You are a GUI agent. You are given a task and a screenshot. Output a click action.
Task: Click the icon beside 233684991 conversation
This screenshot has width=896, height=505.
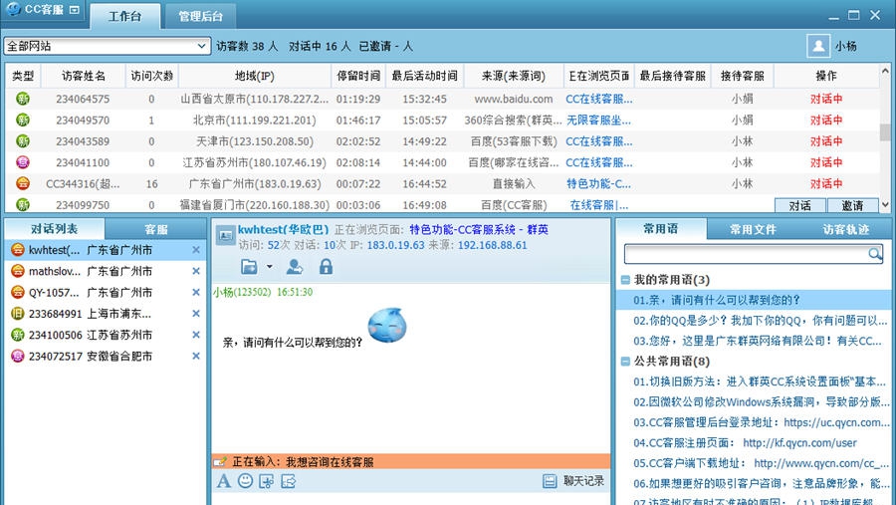pyautogui.click(x=18, y=314)
